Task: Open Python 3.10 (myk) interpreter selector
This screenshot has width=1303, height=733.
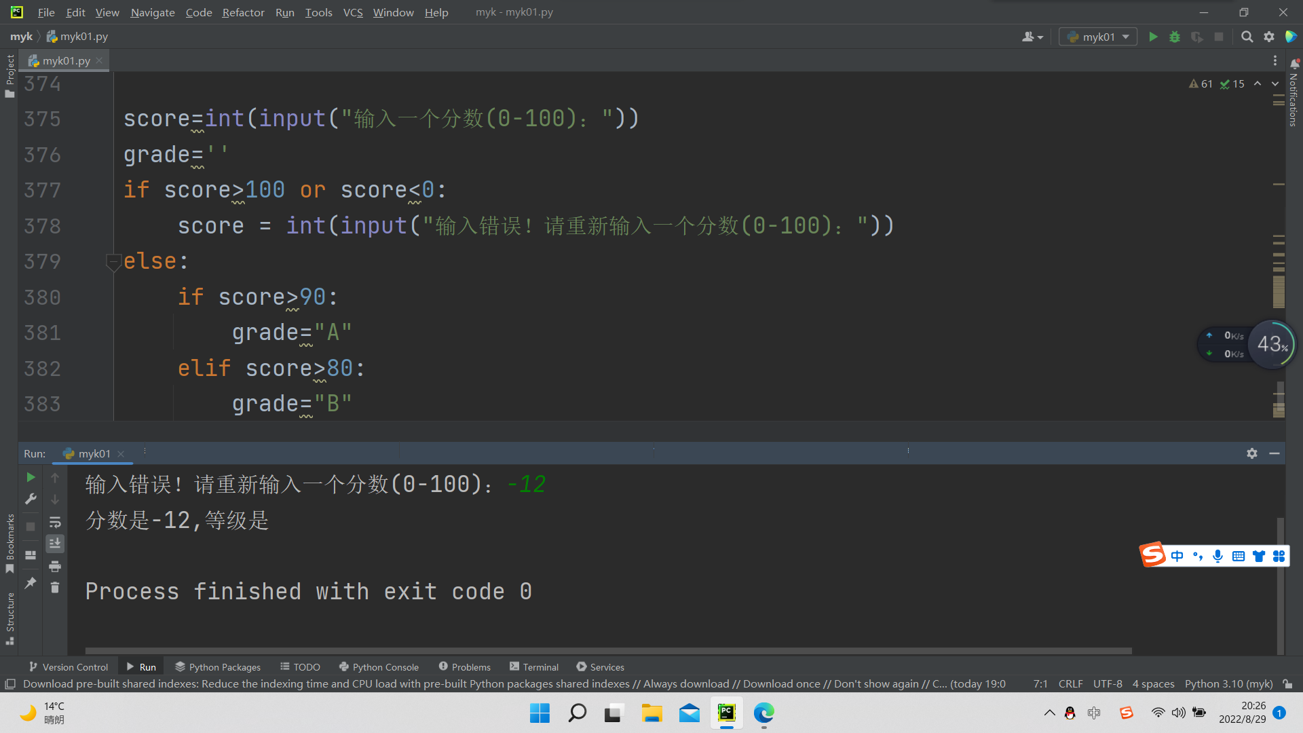Action: [1228, 684]
